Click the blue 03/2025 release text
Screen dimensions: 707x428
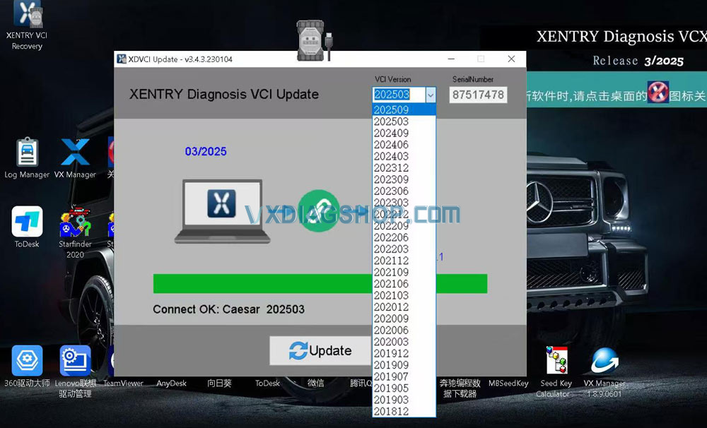click(206, 151)
